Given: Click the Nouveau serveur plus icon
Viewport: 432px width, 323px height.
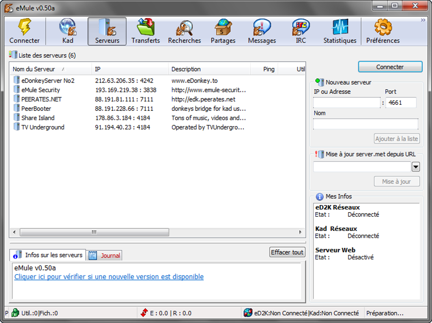Looking at the screenshot, I should pos(320,82).
